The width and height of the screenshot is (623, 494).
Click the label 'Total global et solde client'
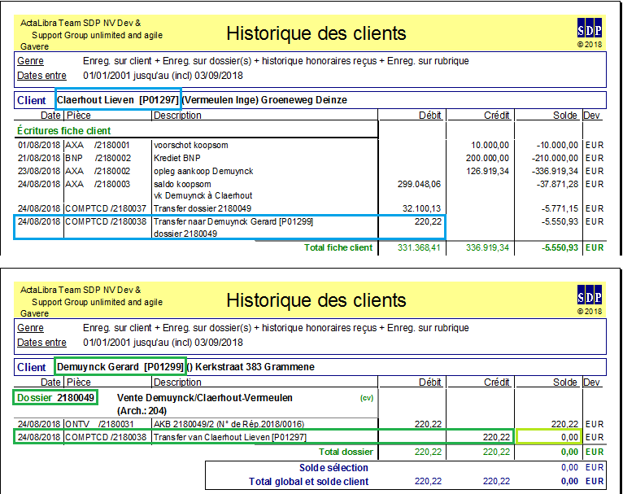pyautogui.click(x=309, y=482)
